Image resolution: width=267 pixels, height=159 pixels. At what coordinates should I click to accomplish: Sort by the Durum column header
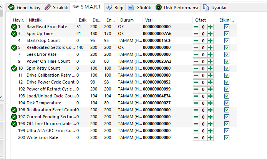pyautogui.click(x=130, y=20)
